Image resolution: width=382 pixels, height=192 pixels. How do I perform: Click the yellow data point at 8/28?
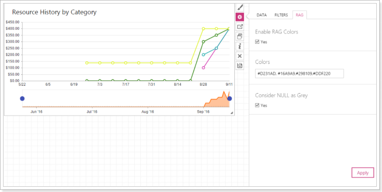point(203,28)
